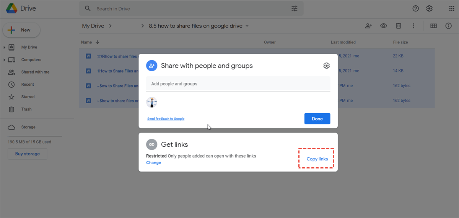Click the user avatar in share dialog

pyautogui.click(x=152, y=102)
